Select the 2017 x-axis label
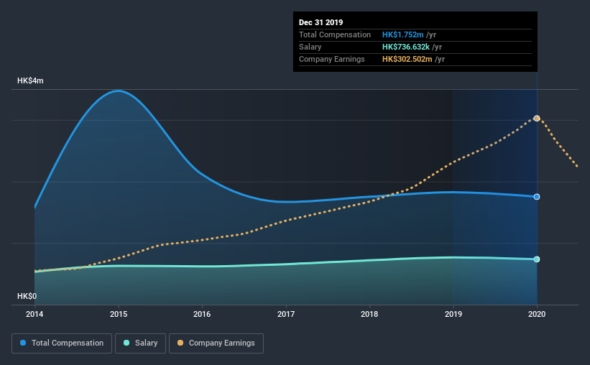This screenshot has width=590, height=365. pyautogui.click(x=286, y=314)
